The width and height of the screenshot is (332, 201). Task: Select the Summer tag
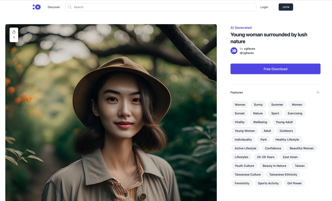coord(277,105)
